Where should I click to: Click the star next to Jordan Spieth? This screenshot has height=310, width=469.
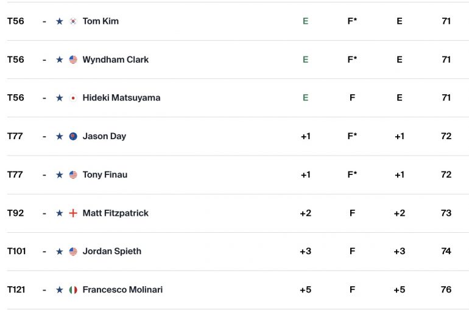(x=60, y=252)
